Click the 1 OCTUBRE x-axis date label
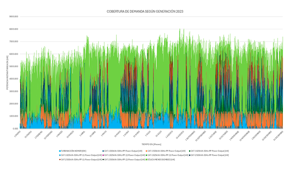The image size is (297, 170). [212, 134]
